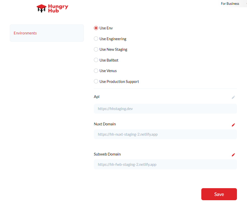This screenshot has height=207, width=247.
Task: Open the For Business link
Action: coord(230,4)
